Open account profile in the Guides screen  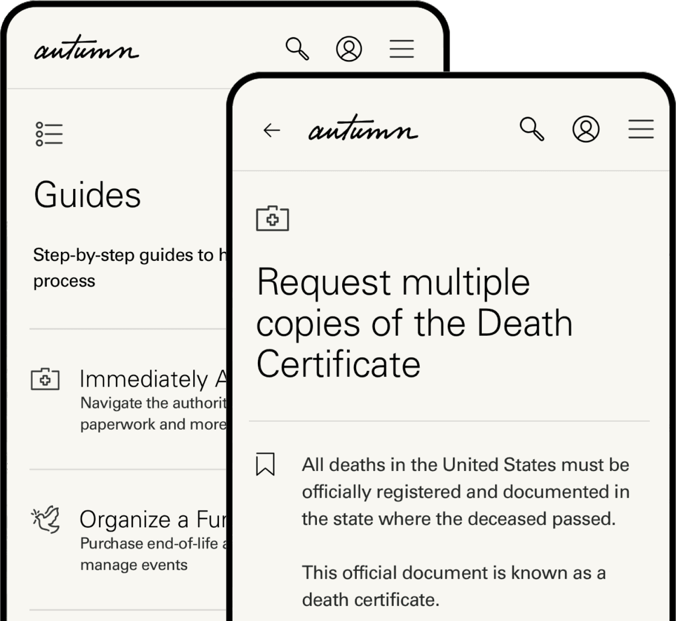click(349, 49)
